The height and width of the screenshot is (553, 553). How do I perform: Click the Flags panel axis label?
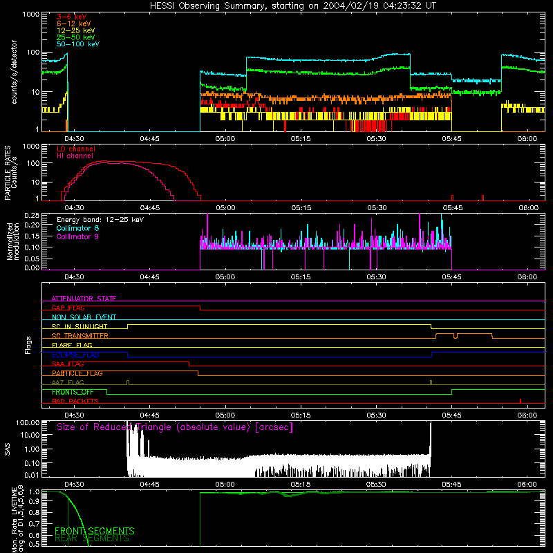pyautogui.click(x=28, y=345)
